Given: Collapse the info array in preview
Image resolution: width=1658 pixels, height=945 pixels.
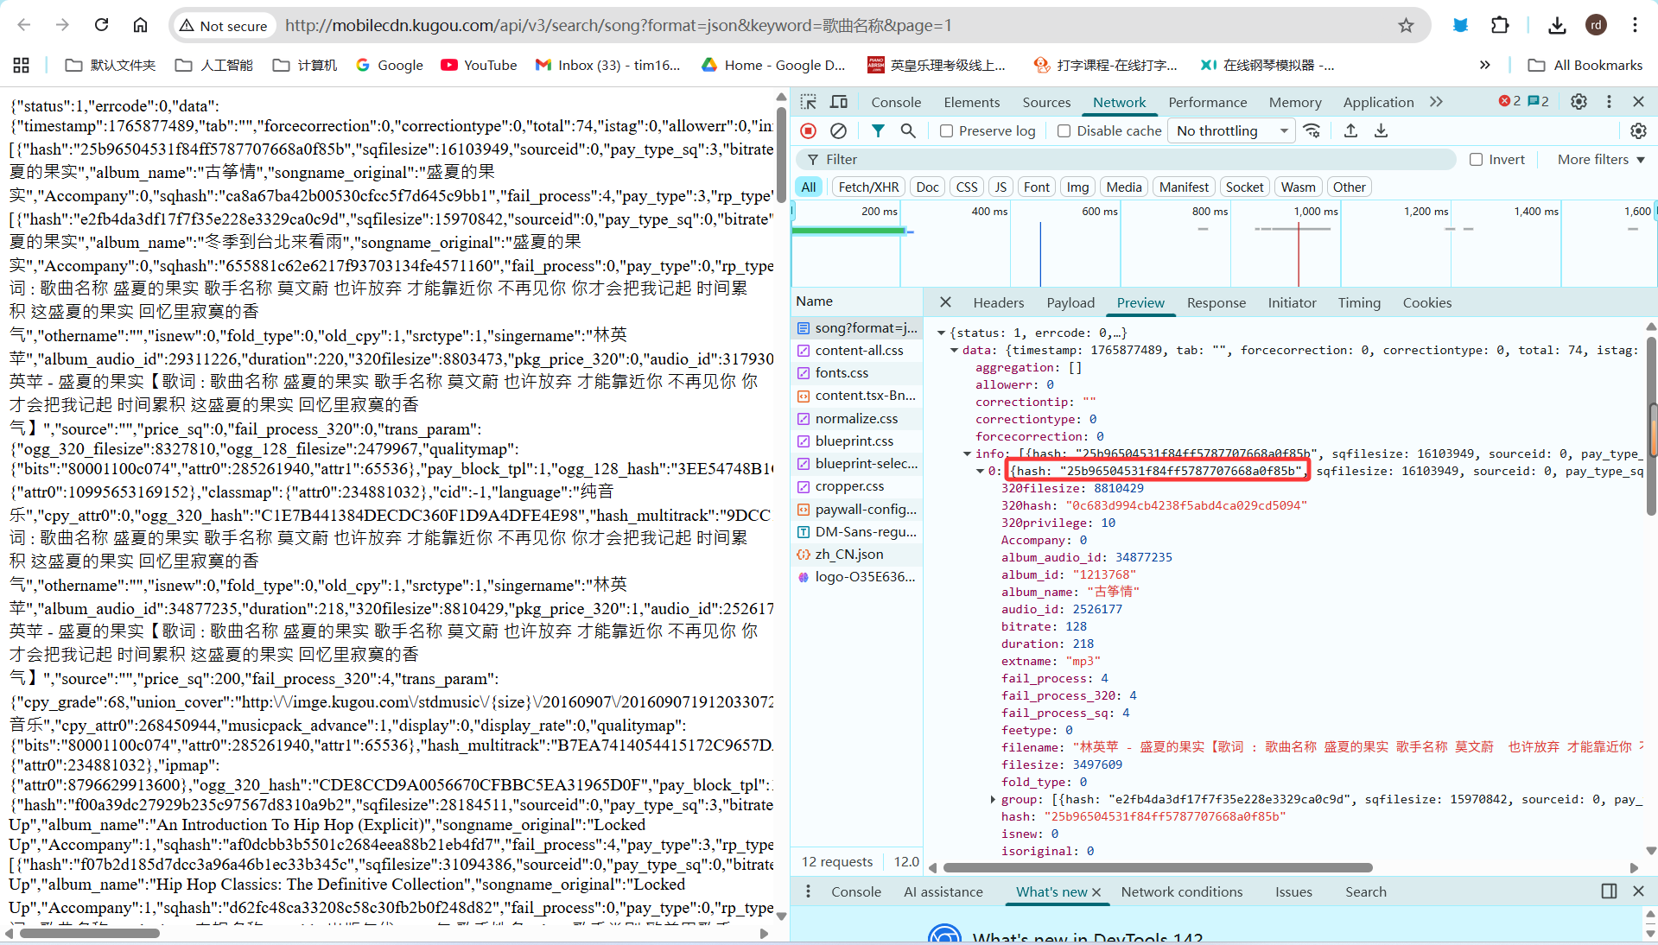Looking at the screenshot, I should tap(967, 453).
